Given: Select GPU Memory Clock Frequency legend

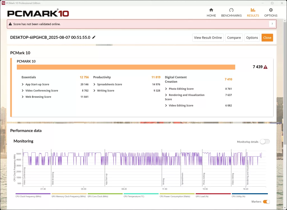Looking at the screenshot, I should pyautogui.click(x=69, y=195).
